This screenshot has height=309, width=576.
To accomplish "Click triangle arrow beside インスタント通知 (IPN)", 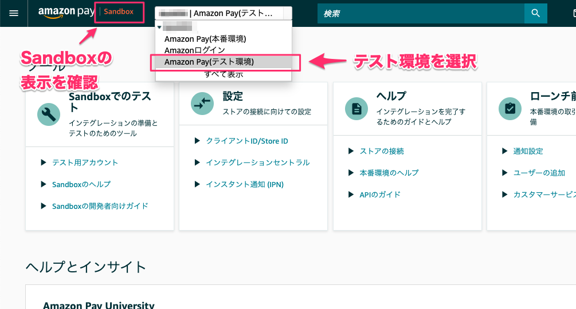I will pos(197,184).
